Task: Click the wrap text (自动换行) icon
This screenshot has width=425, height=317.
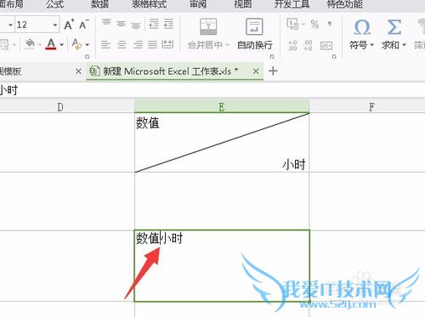Action: coord(254,26)
